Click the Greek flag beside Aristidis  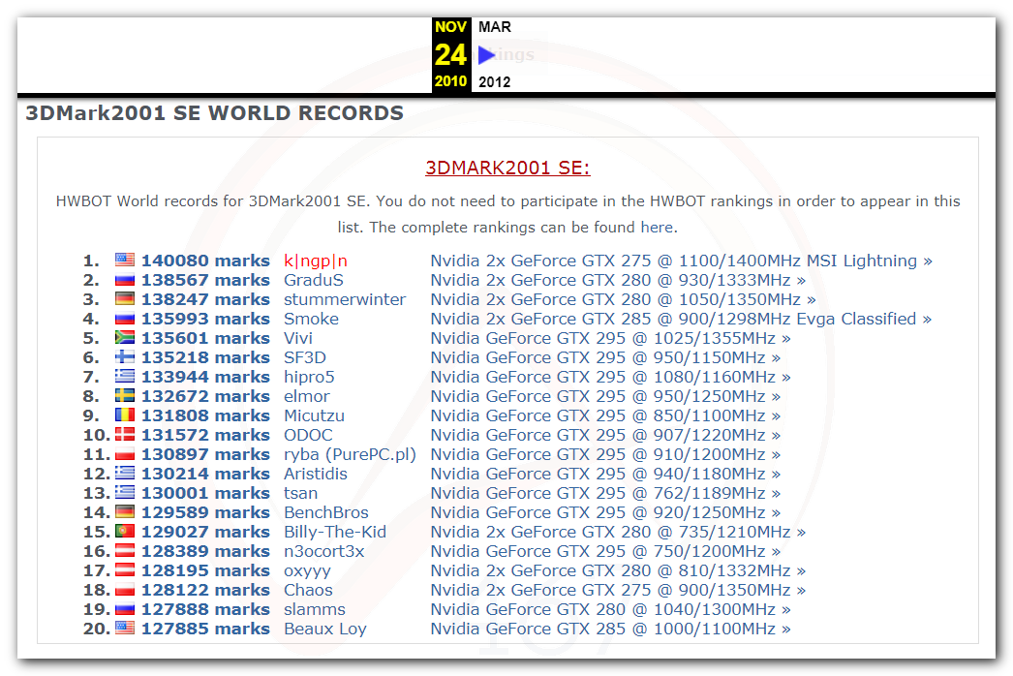[x=125, y=473]
